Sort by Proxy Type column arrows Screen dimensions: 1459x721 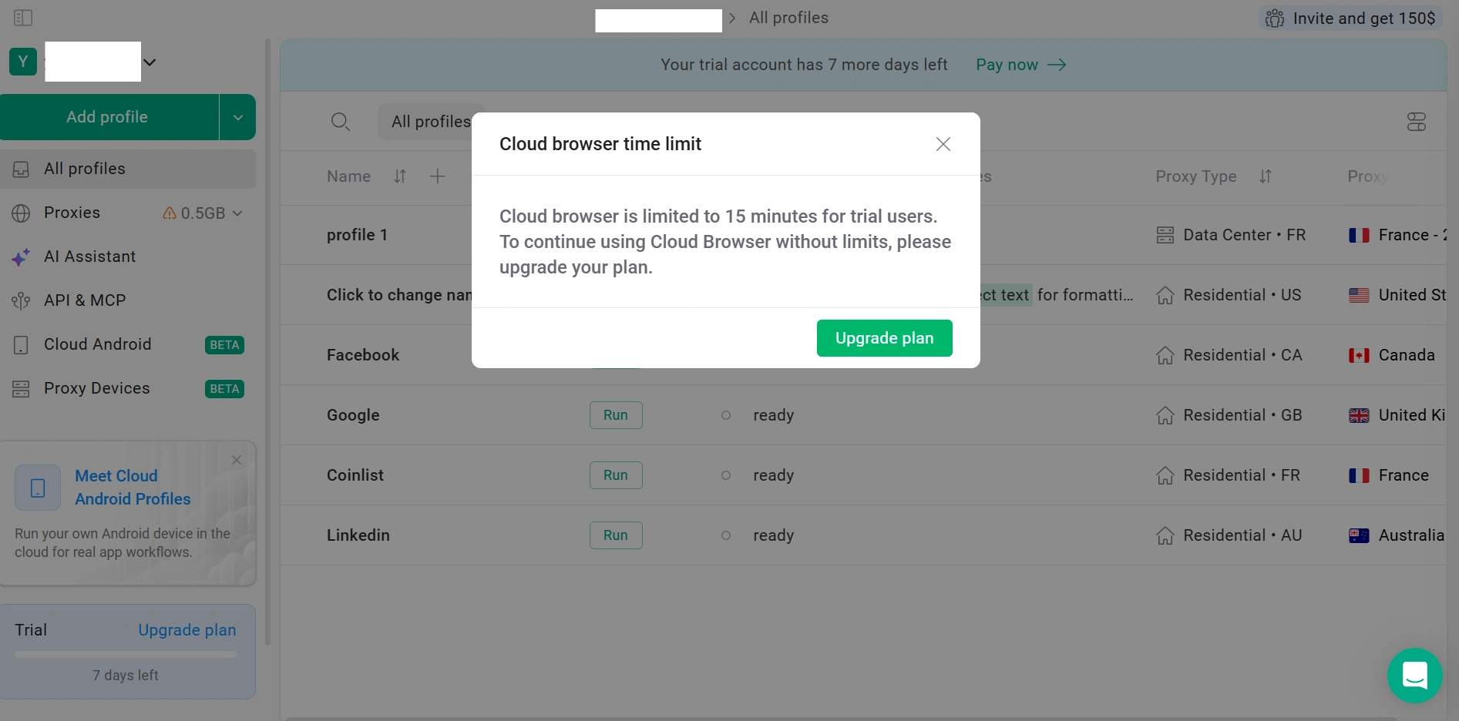pos(1266,176)
